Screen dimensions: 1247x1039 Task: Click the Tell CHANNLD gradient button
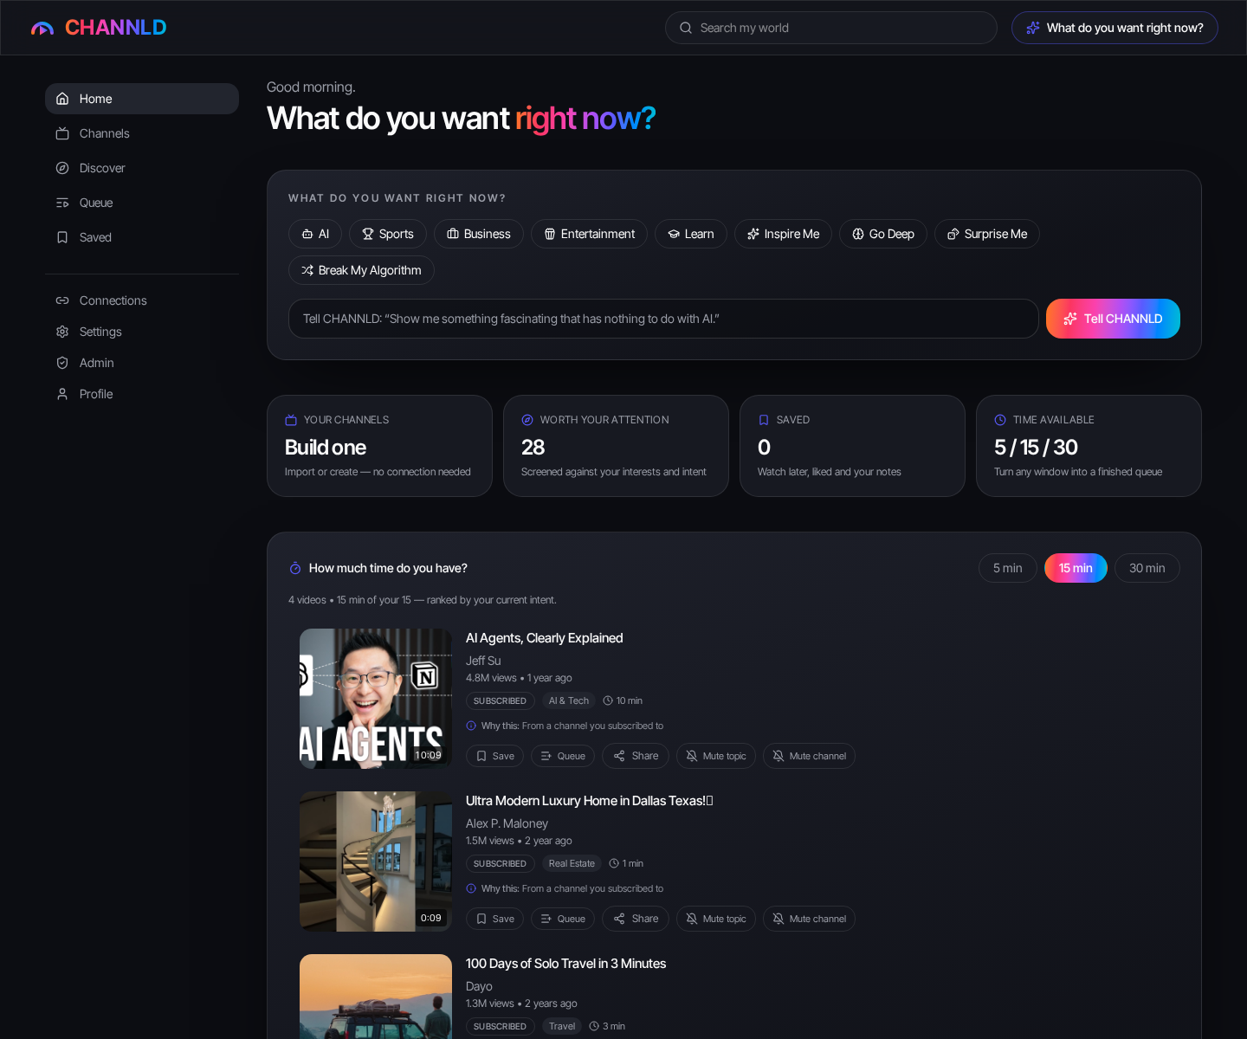point(1113,319)
